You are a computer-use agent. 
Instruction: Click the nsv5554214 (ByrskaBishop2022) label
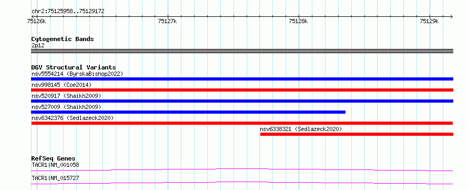[77, 74]
